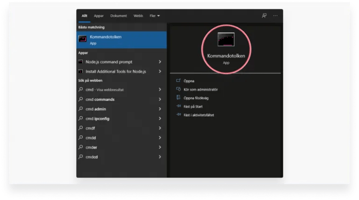Click the search icon beside cmd commands
This screenshot has width=359, height=200.
tap(80, 99)
